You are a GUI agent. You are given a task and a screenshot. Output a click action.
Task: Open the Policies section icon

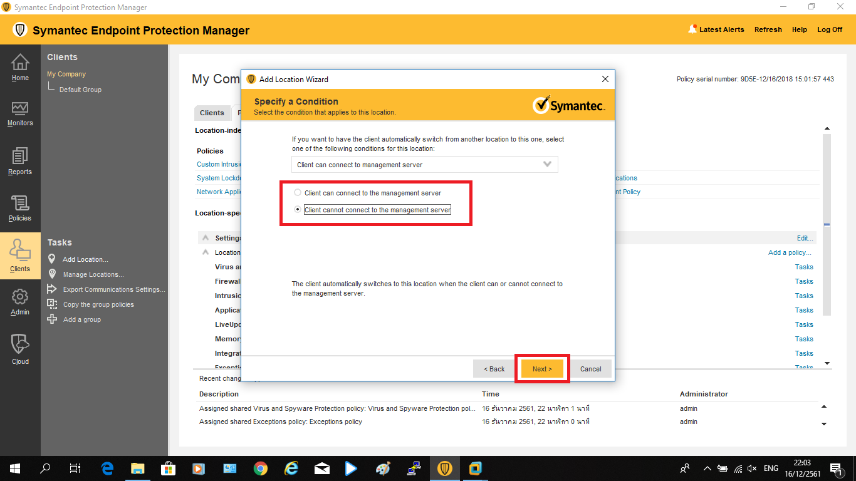point(20,209)
